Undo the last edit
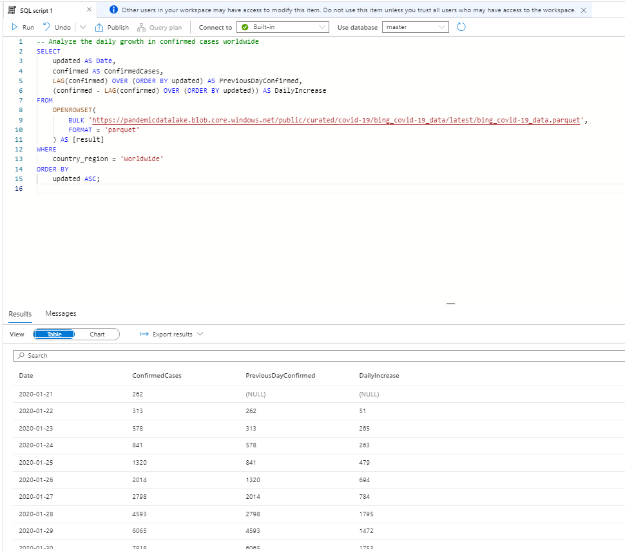This screenshot has height=553, width=625. (x=57, y=27)
